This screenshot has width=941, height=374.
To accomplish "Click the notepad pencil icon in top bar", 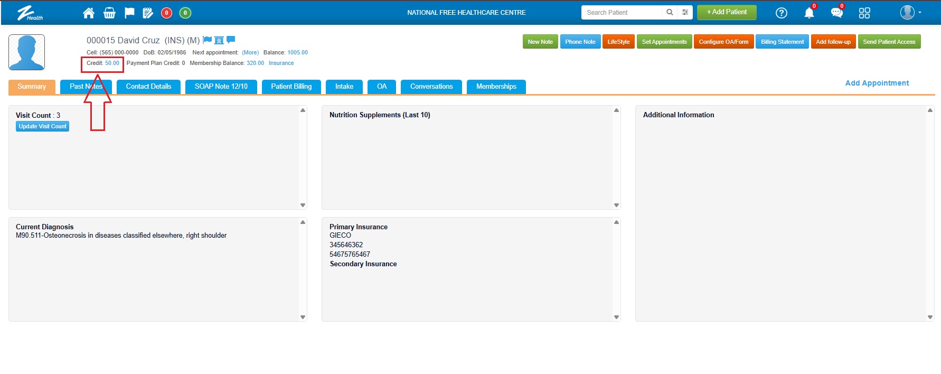I will click(148, 13).
